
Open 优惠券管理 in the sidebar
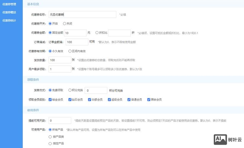[9, 4]
